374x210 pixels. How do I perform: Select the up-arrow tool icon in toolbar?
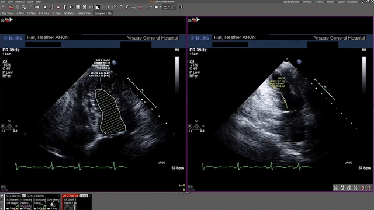click(65, 7)
